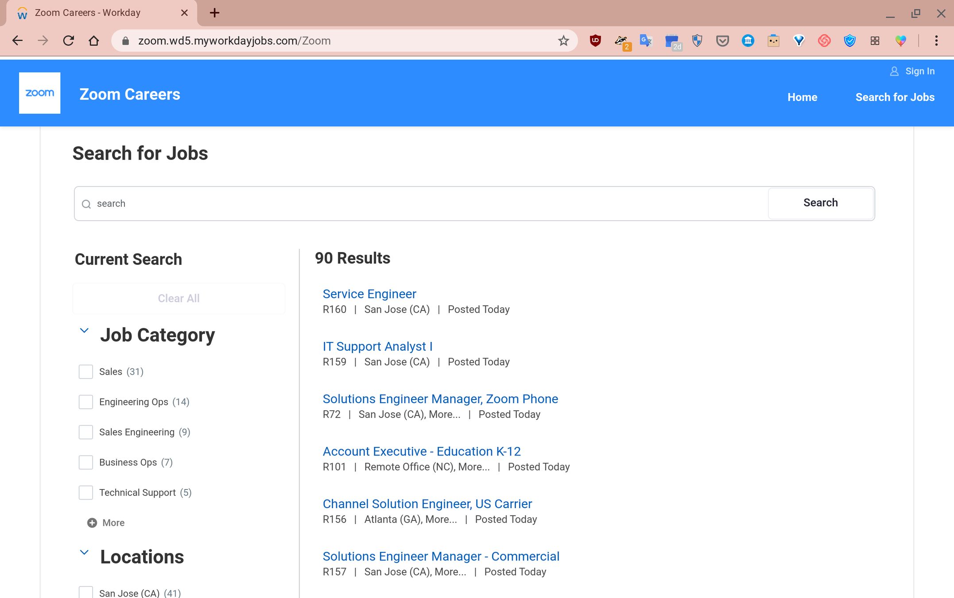Open Search for Jobs navigation item

(895, 97)
